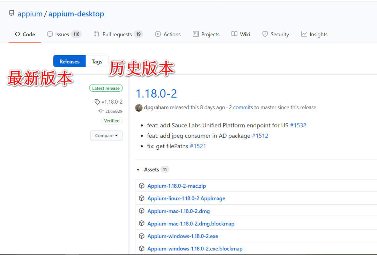Download Appium-1.18.0-2-mac.zip
Screen dimensions: 377x255
coord(177,186)
